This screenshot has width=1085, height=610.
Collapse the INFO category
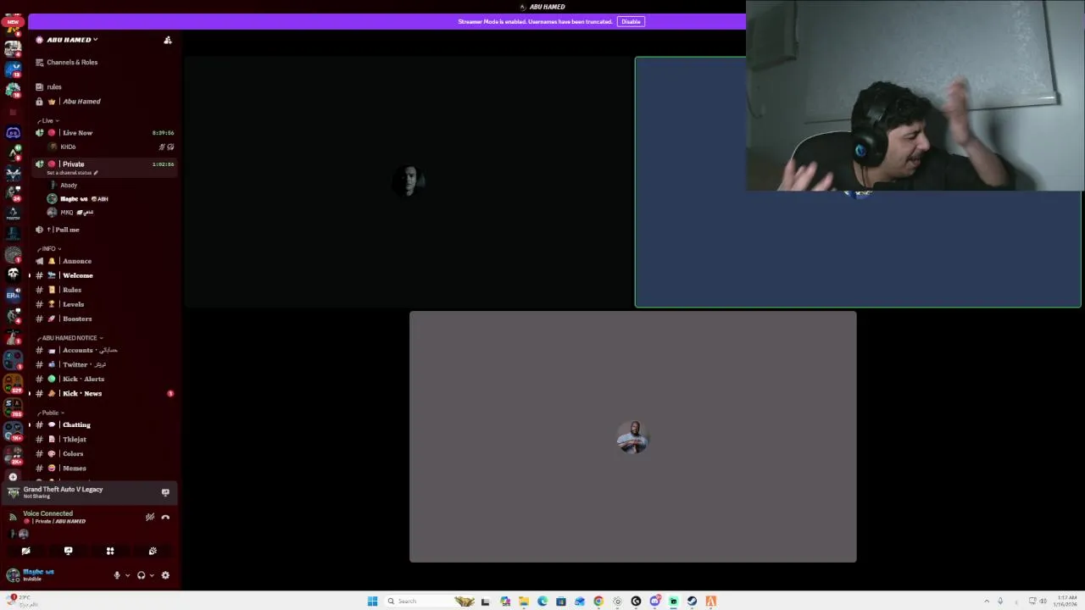click(49, 248)
